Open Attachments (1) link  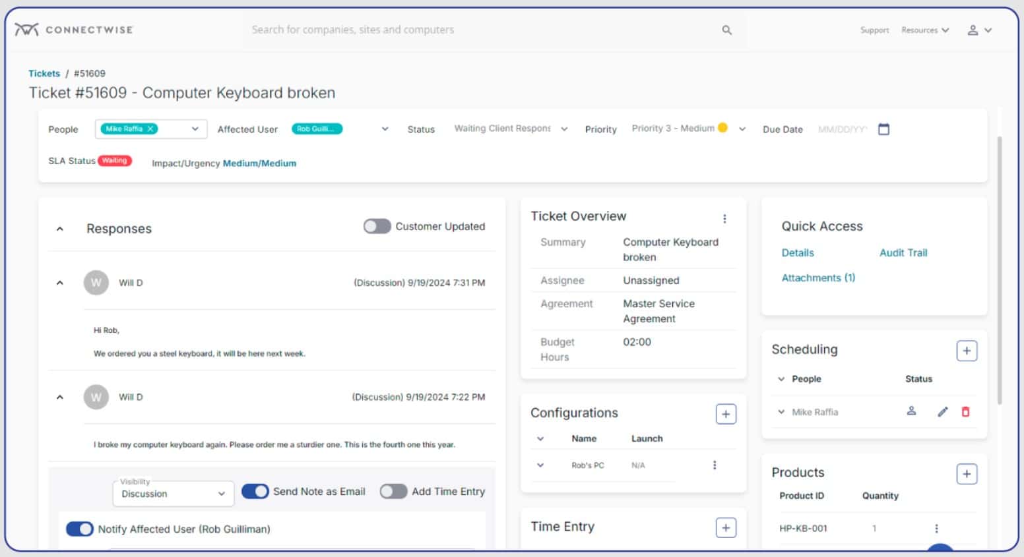(x=818, y=278)
